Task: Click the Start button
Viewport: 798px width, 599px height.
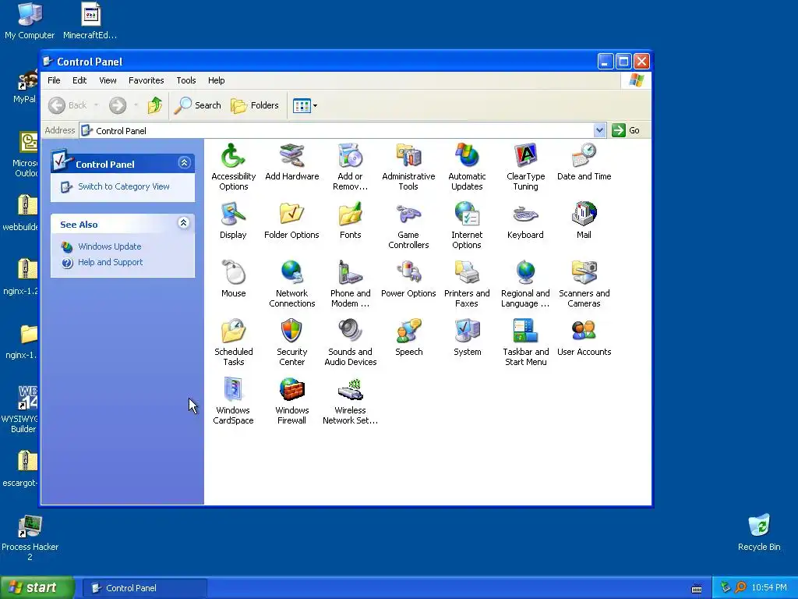Action: 37,587
